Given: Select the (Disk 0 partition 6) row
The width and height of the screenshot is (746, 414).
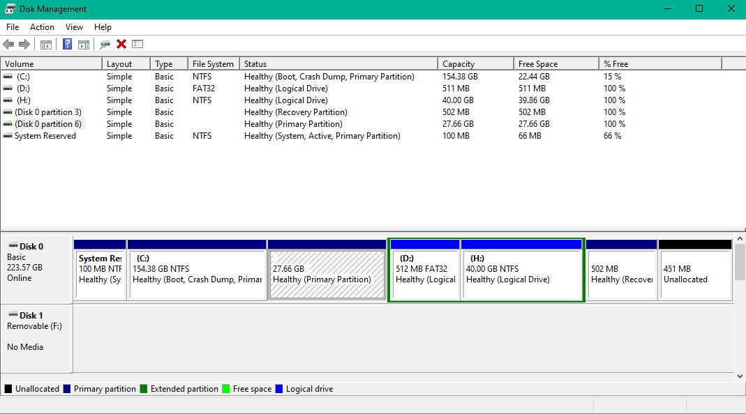Looking at the screenshot, I should tap(361, 123).
